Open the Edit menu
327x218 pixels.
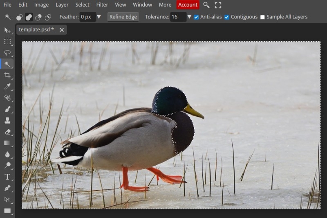click(x=23, y=4)
